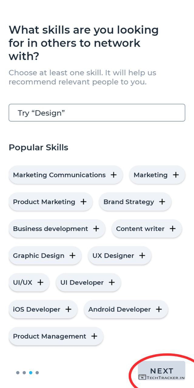
Task: Tap plus icon beside Marketing skill
Action: click(176, 175)
